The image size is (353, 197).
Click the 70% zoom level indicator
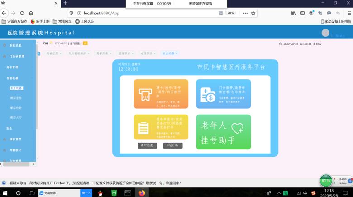[x=230, y=13]
